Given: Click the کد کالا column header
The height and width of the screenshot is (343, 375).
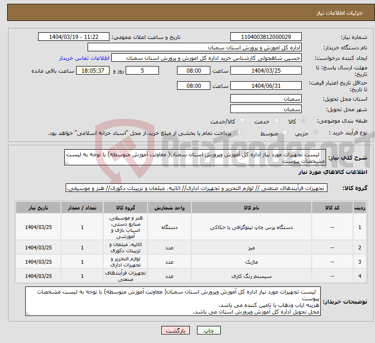Looking at the screenshot, I should (x=332, y=208).
